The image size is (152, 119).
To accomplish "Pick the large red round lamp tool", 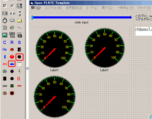I will click(x=12, y=57).
